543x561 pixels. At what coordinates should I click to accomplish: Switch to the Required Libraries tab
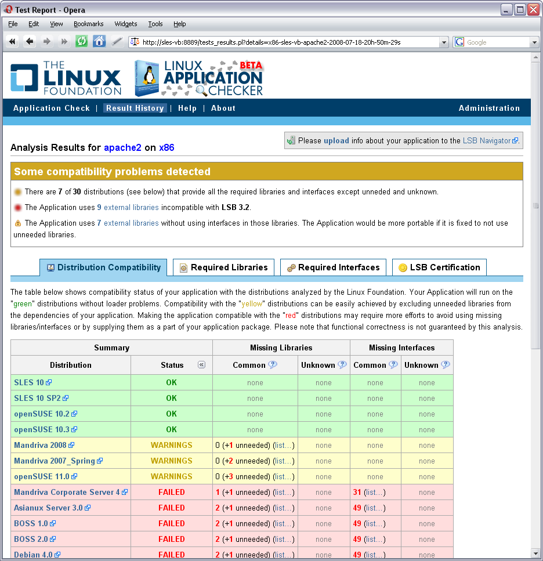[223, 267]
